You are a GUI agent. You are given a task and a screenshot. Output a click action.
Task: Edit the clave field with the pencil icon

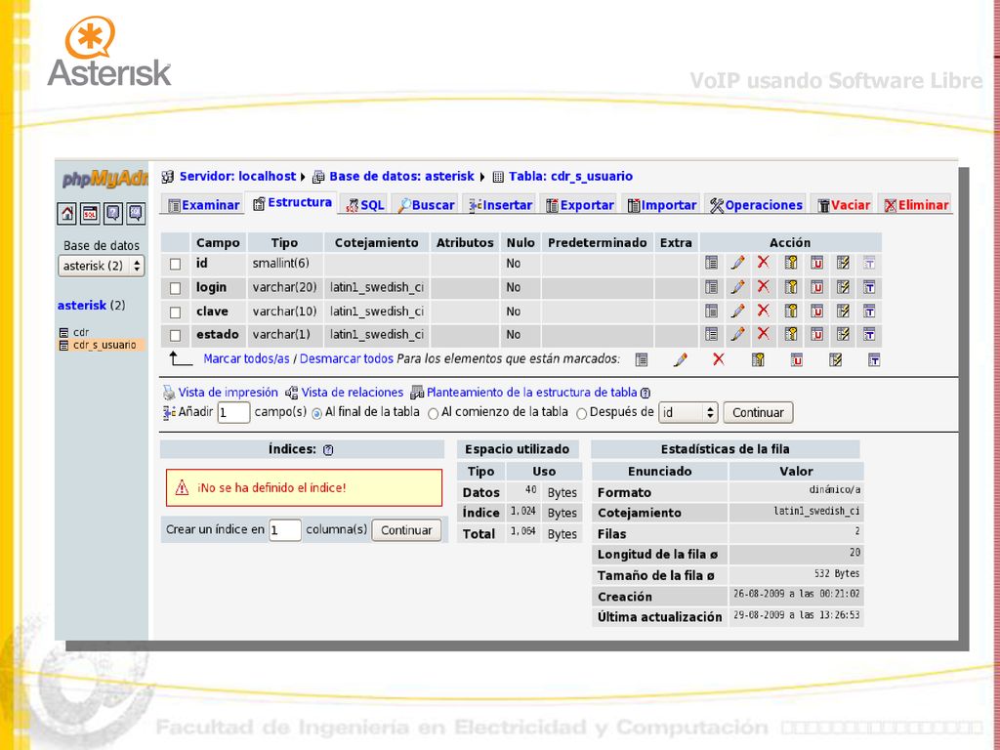coord(738,311)
